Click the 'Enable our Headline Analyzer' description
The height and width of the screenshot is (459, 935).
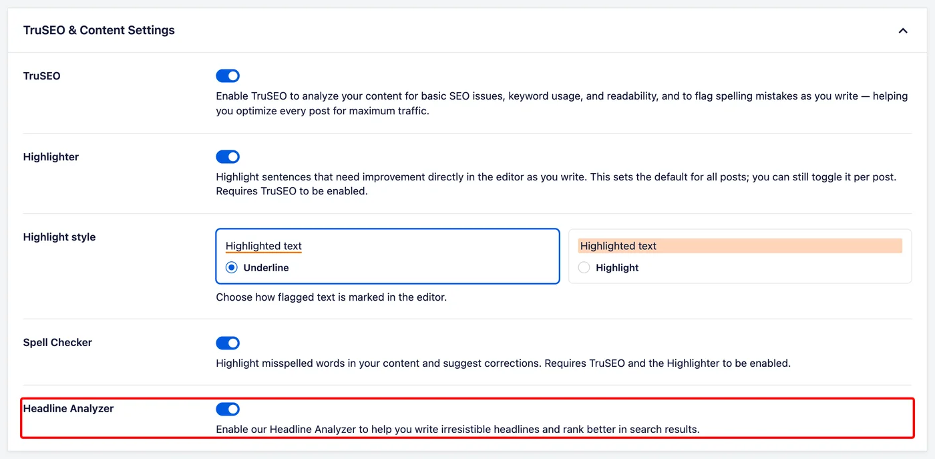pyautogui.click(x=457, y=430)
